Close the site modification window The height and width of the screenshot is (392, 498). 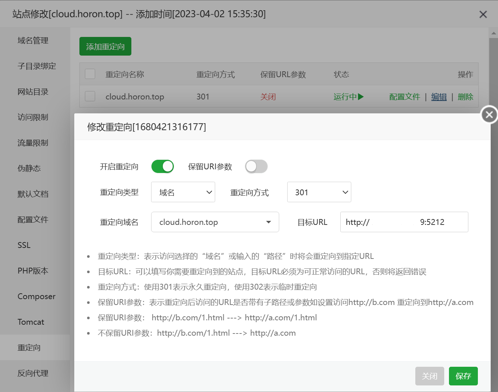[483, 14]
